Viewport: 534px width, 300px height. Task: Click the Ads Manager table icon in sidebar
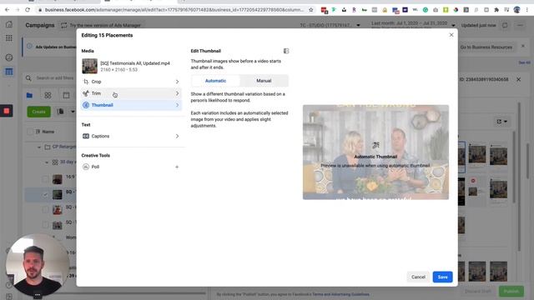9,72
